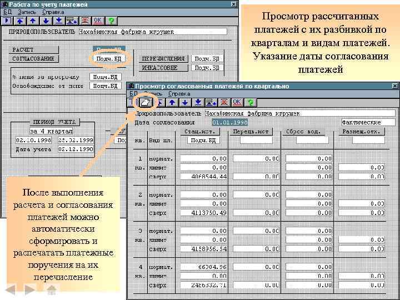The height and width of the screenshot is (300, 400).
Task: Click the payment order document icon in Просмотр toolbar
Action: click(146, 103)
